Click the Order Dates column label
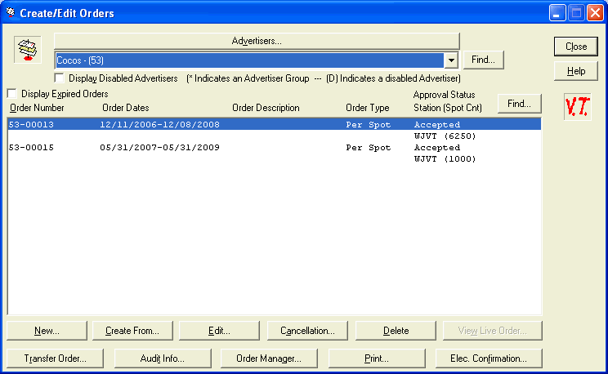 (126, 108)
